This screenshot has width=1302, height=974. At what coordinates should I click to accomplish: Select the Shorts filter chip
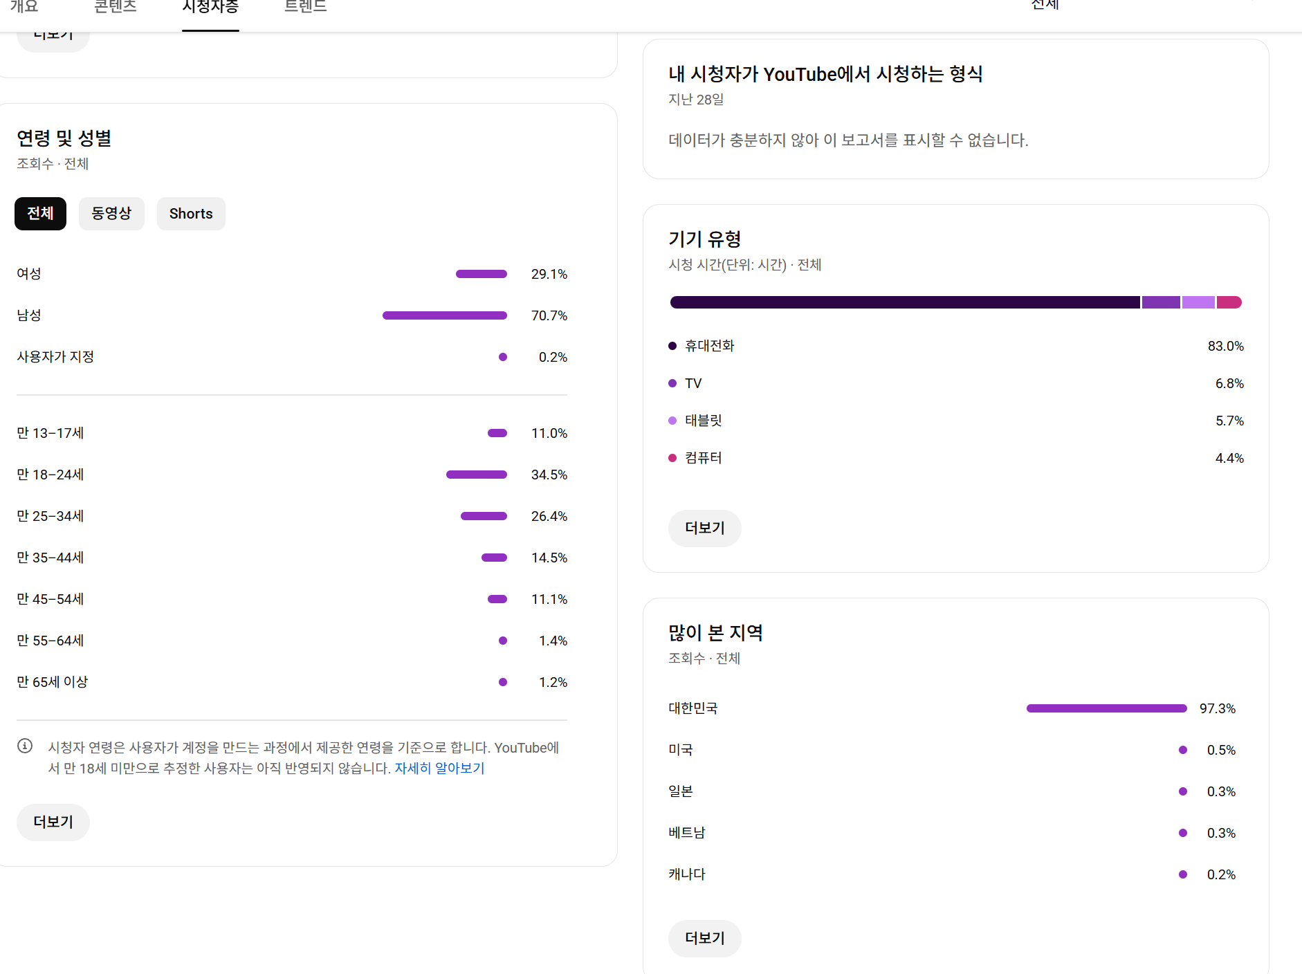[191, 214]
